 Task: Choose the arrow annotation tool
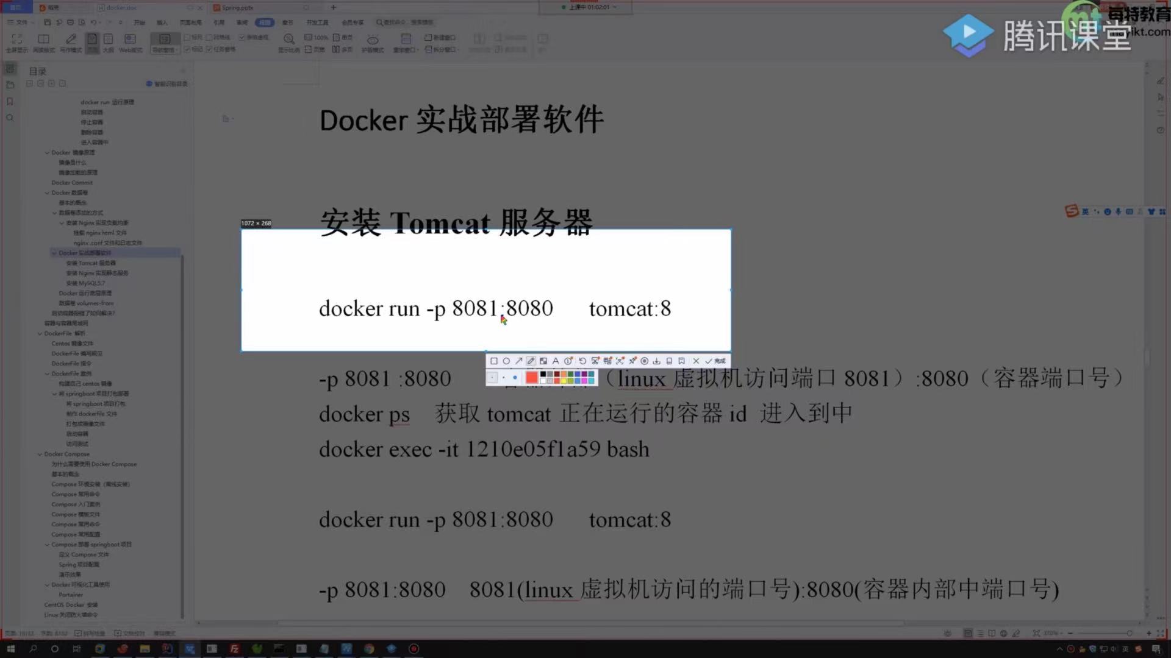[518, 361]
